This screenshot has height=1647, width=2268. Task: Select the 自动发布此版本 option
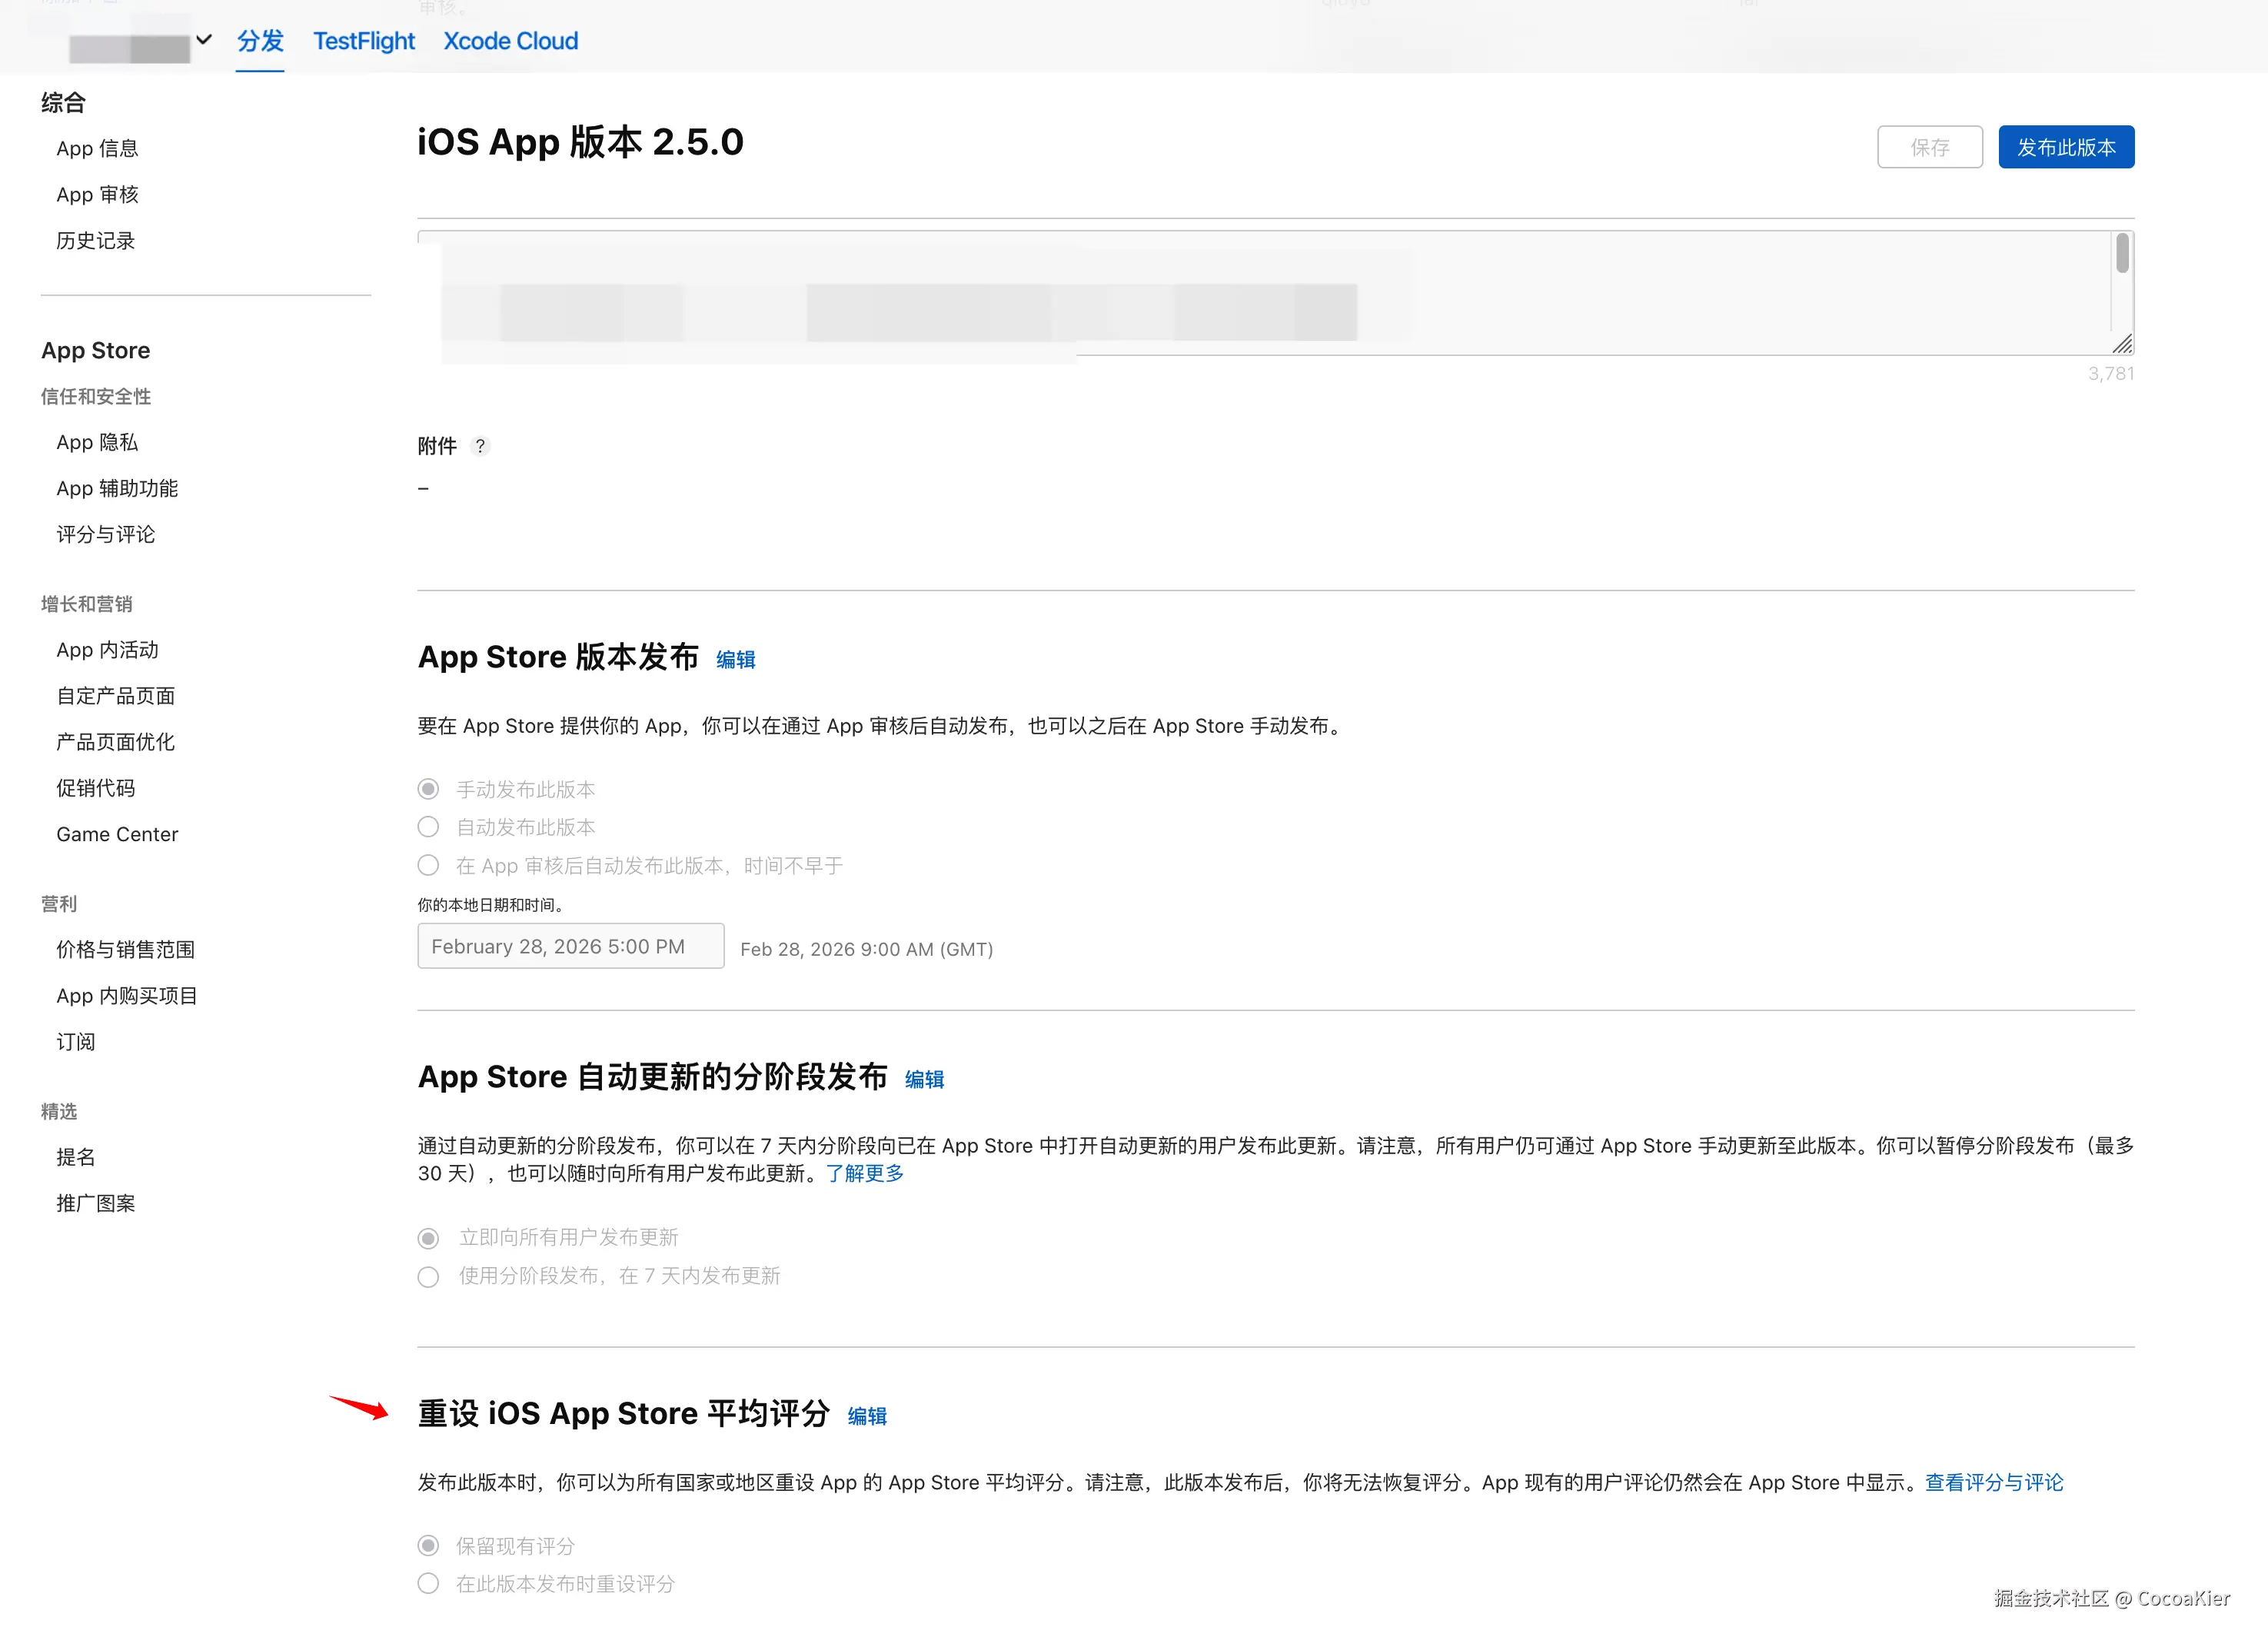click(428, 826)
